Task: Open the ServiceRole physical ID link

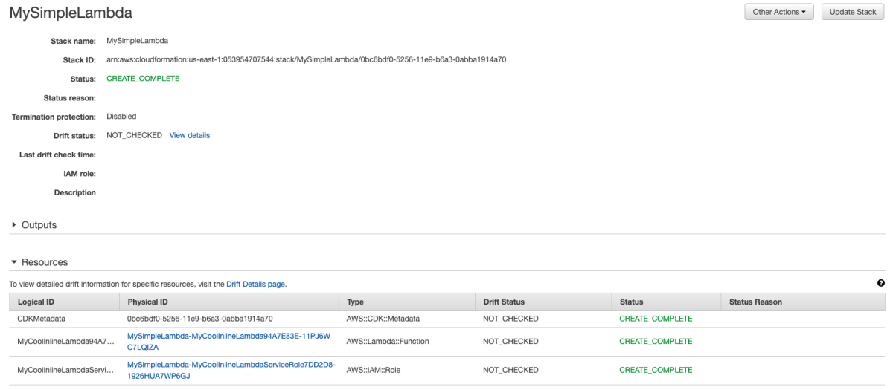Action: click(x=231, y=370)
